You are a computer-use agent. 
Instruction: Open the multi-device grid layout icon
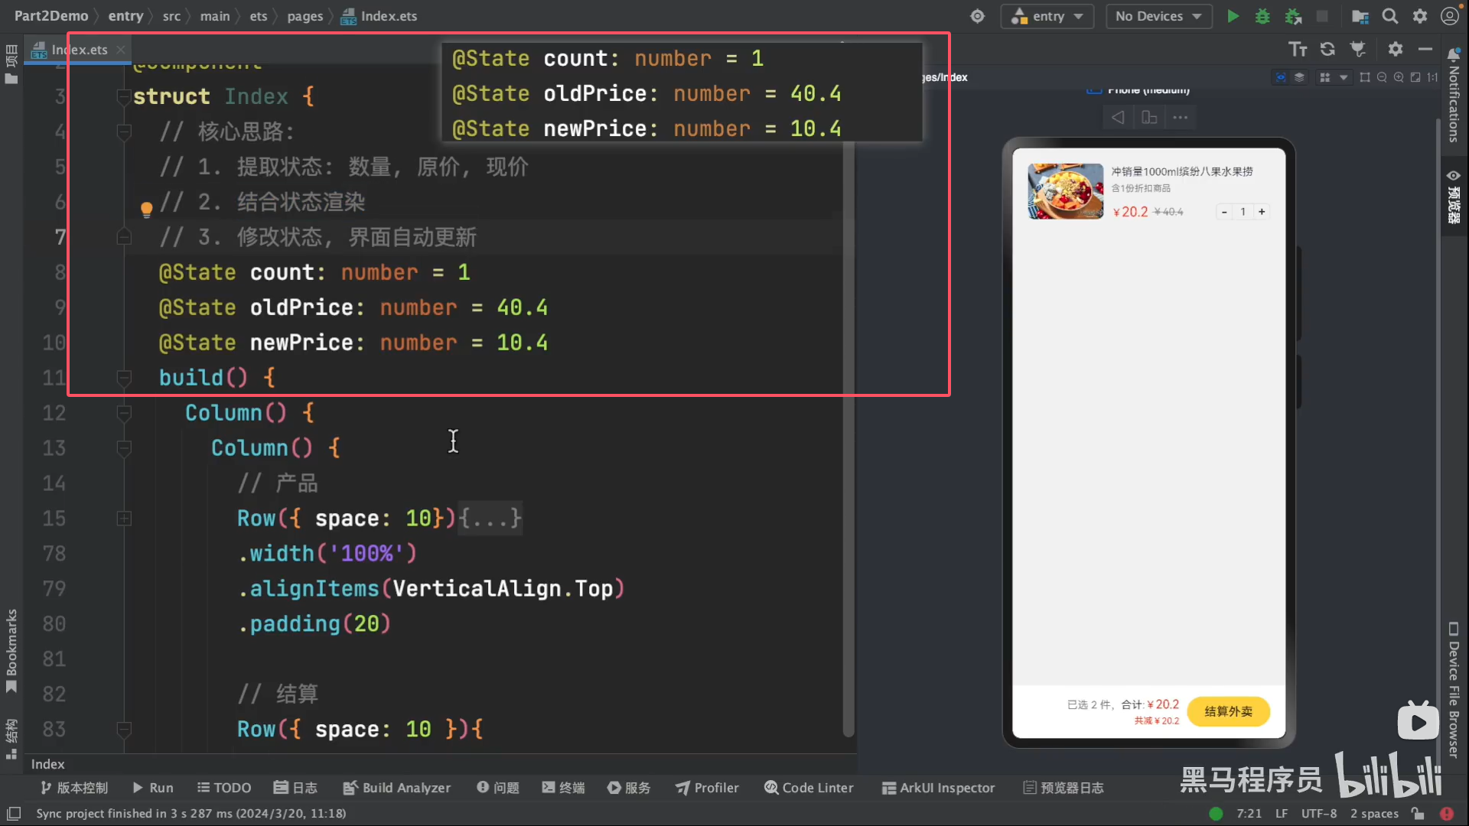[1325, 77]
